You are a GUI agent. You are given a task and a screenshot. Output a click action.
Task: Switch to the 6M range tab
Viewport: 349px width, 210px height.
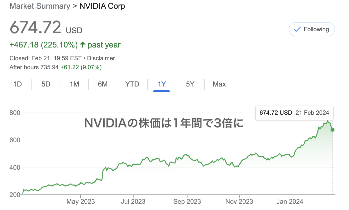point(103,84)
